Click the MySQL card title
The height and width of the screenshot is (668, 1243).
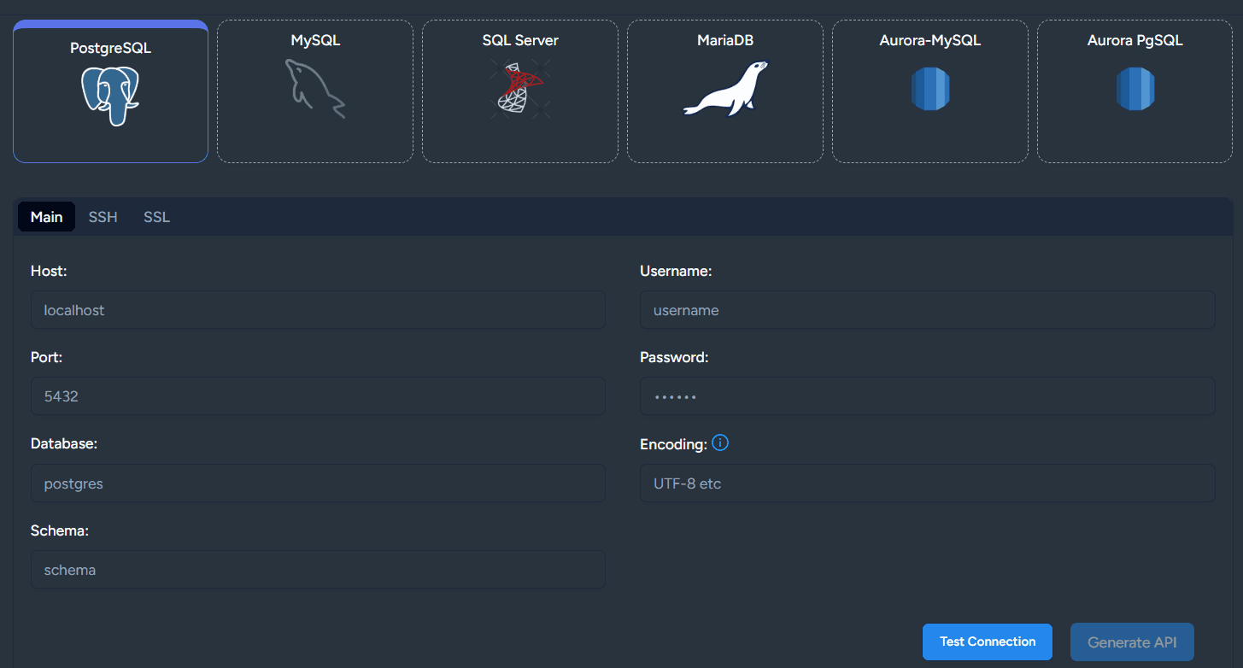315,40
